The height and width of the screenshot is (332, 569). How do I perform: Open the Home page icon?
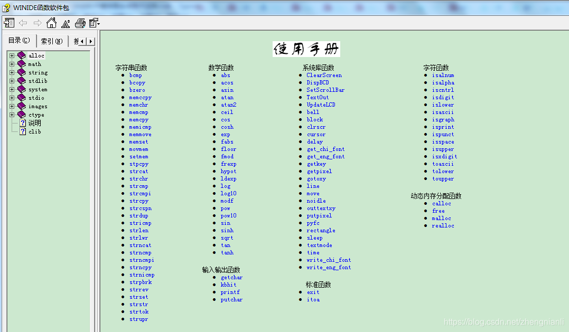52,23
